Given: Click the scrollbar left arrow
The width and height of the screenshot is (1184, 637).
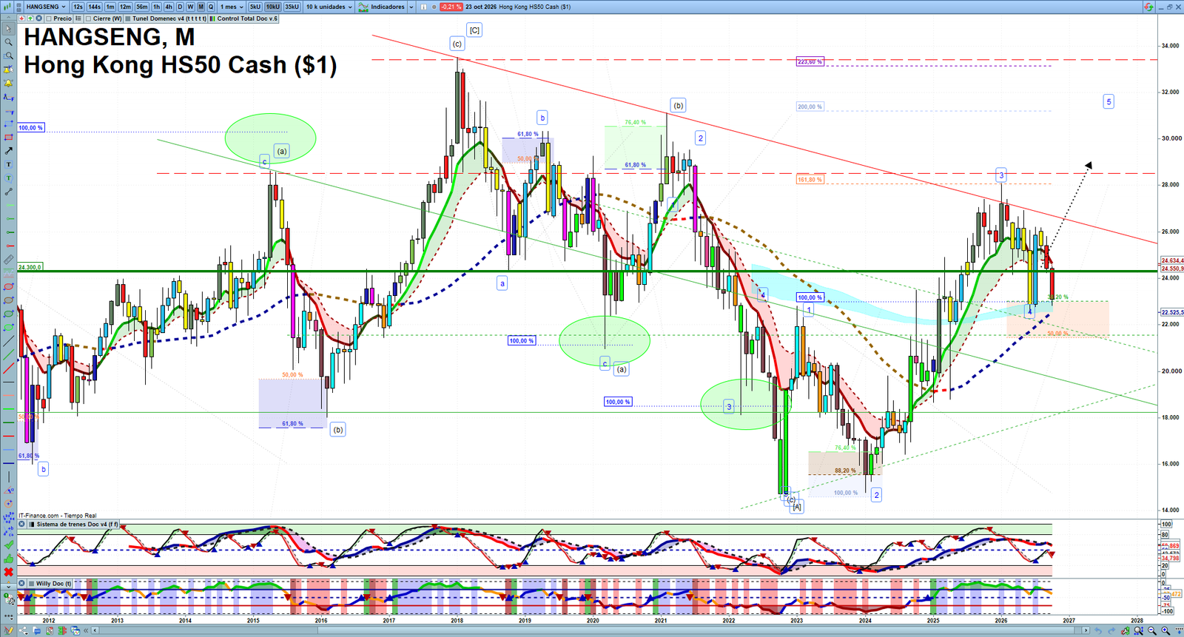Looking at the screenshot, I should click(x=95, y=630).
